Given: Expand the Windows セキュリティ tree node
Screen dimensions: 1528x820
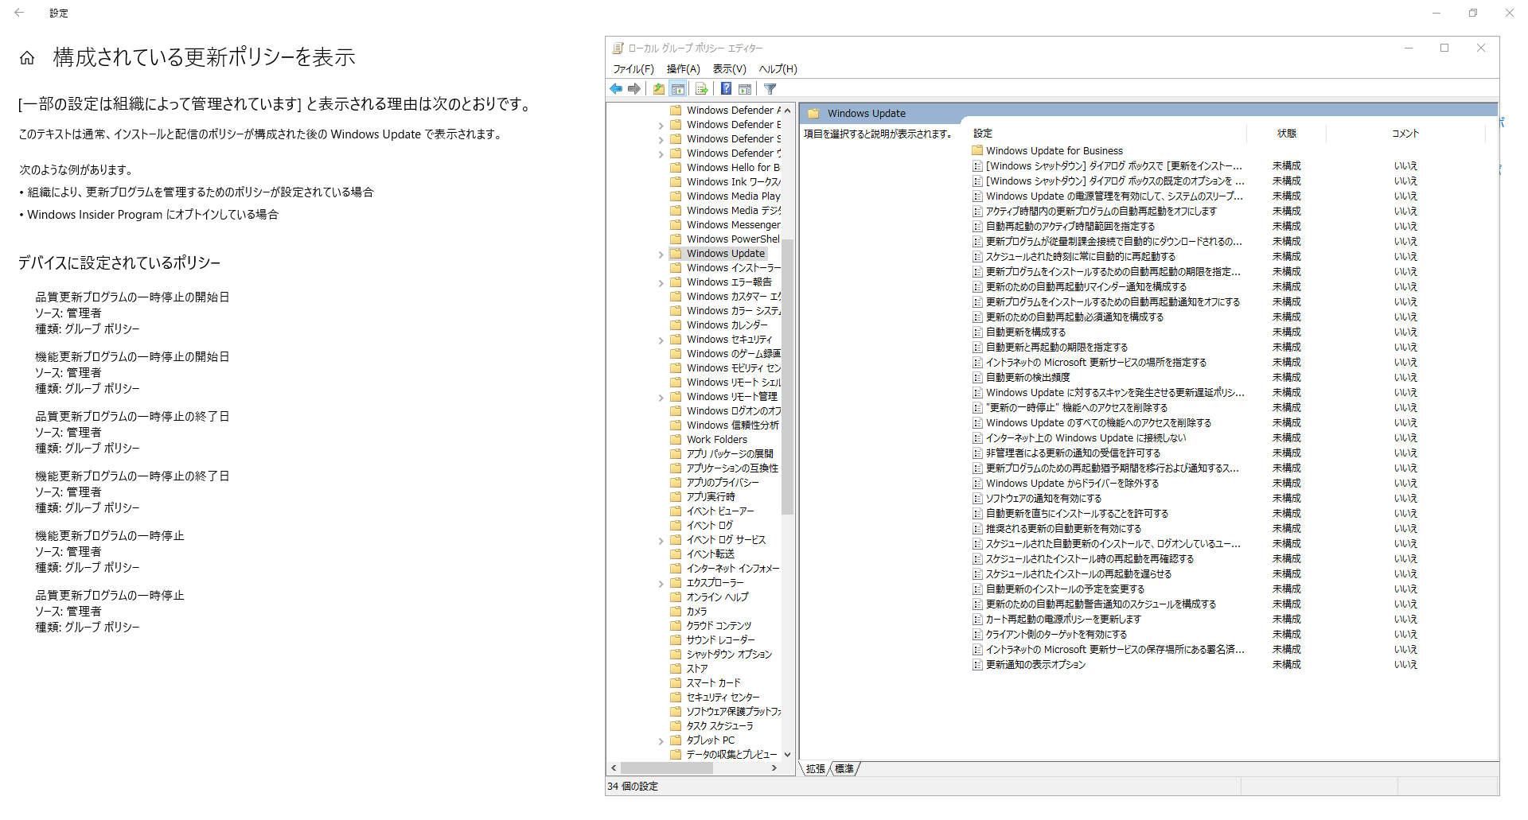Looking at the screenshot, I should tap(661, 340).
